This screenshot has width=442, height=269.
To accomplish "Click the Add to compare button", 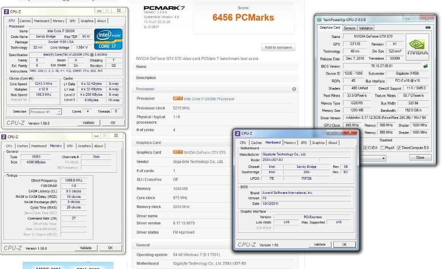I will 278,47.
